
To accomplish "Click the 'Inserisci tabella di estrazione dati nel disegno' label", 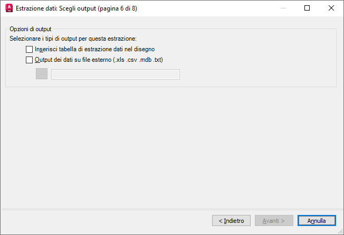I will (x=95, y=49).
